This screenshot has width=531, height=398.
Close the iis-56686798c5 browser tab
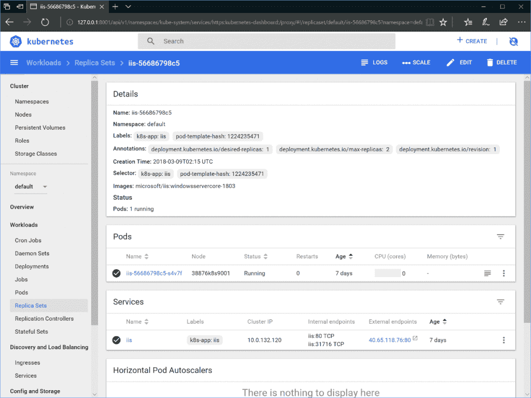[102, 7]
